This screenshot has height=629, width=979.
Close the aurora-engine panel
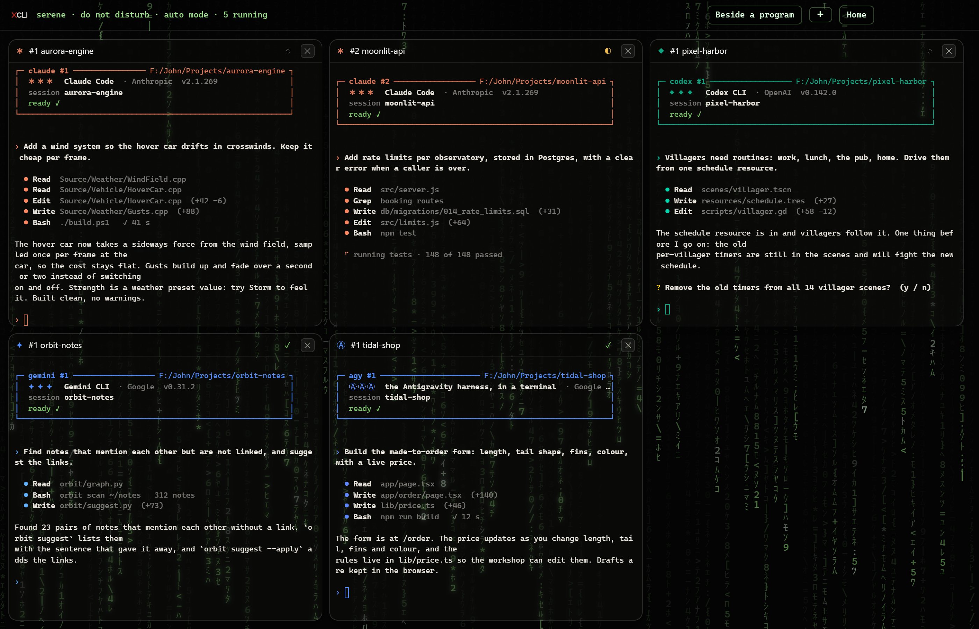click(307, 51)
